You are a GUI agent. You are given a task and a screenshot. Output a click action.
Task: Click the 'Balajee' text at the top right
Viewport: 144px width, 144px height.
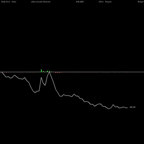click(x=141, y=2)
